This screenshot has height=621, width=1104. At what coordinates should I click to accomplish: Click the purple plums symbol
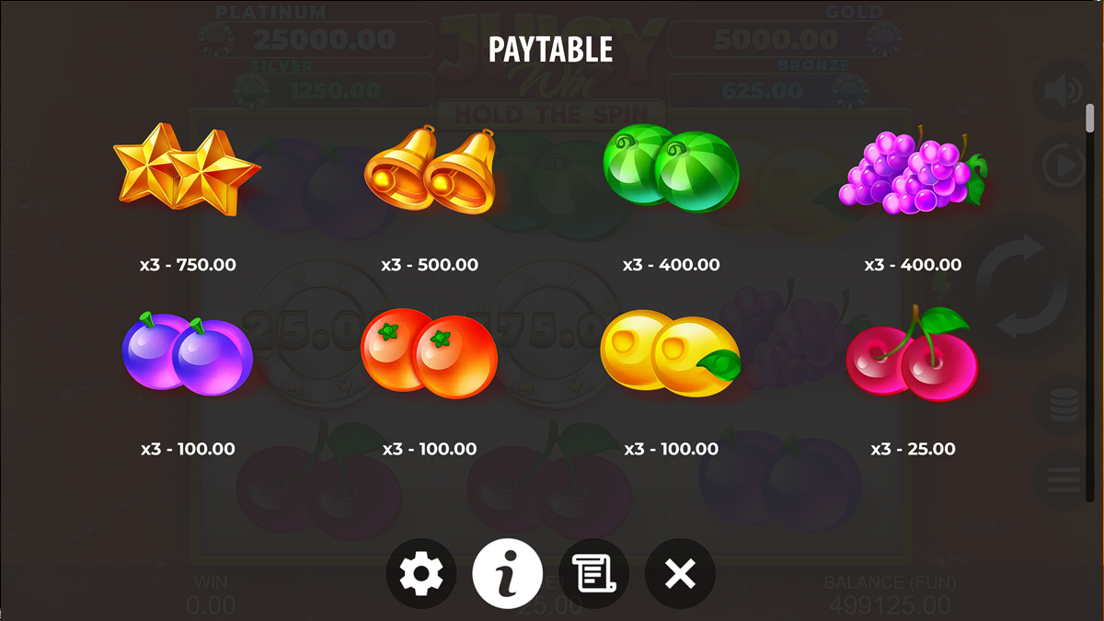188,354
